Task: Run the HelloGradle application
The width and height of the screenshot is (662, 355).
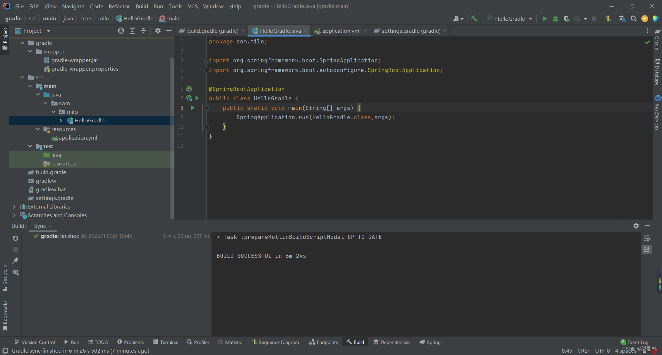Action: click(544, 19)
